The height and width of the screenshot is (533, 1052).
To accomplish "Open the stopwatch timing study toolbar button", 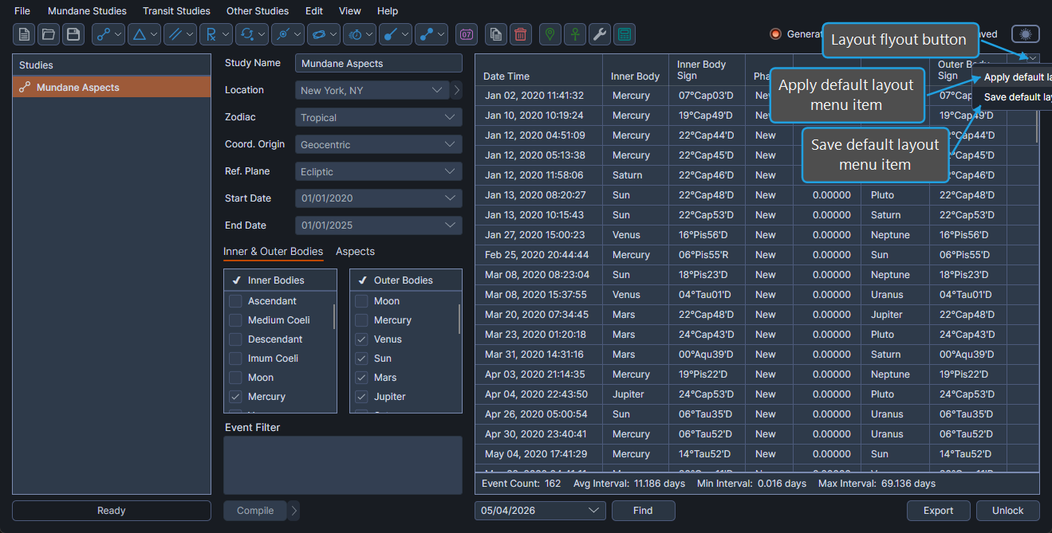I will (360, 34).
